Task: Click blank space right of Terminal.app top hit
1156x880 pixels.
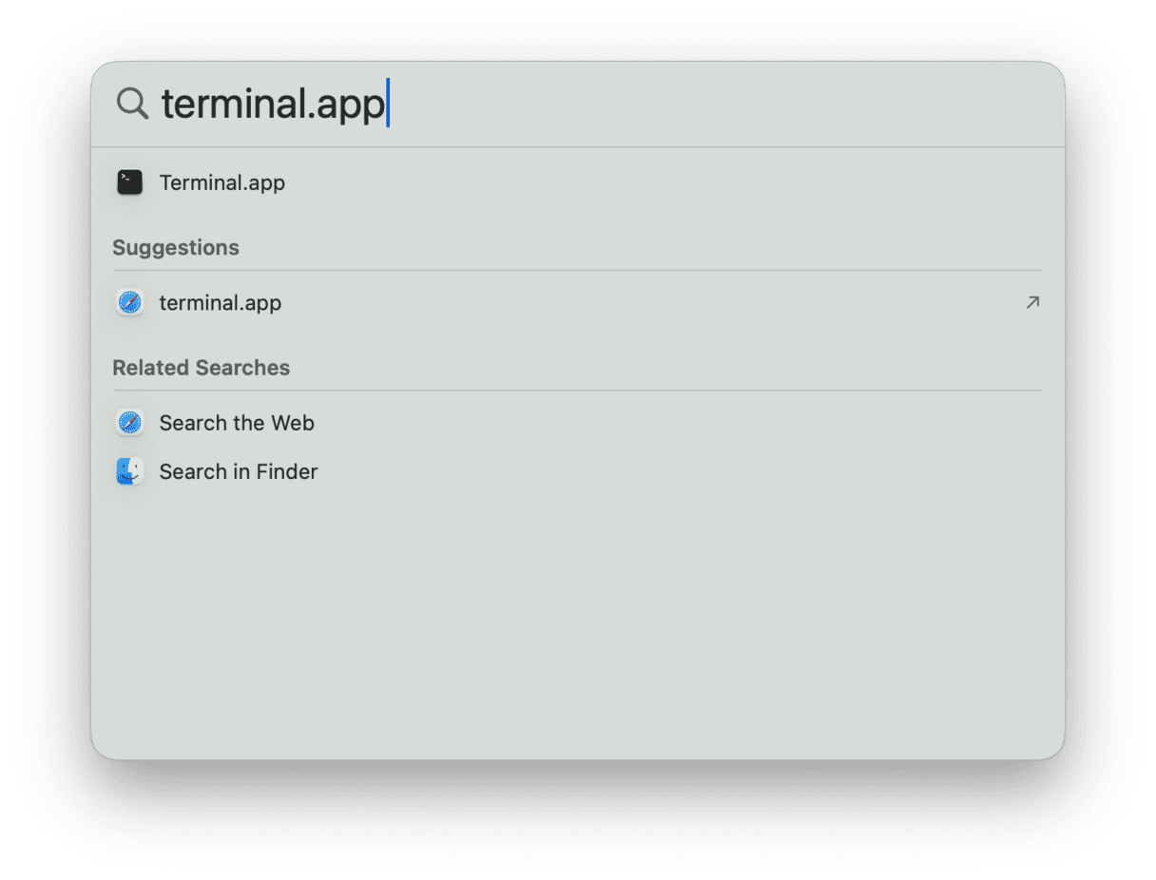Action: tap(665, 182)
